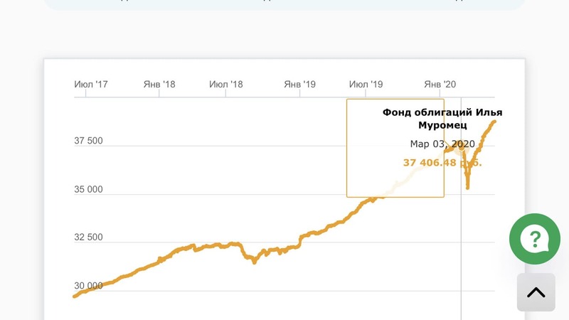Click the tooltip date Мар 03, 2020
Viewport: 569px width, 320px height.
tap(442, 144)
